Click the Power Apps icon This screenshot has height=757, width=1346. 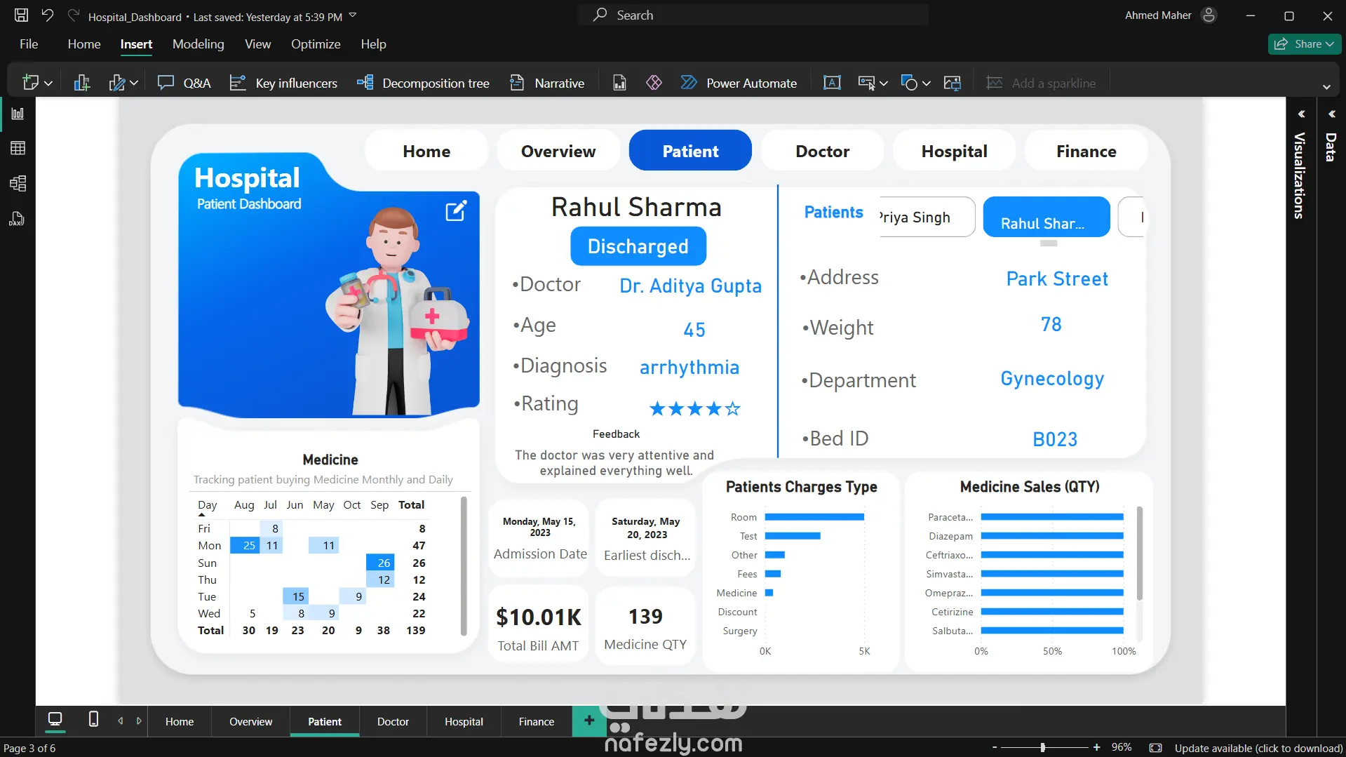pyautogui.click(x=654, y=83)
